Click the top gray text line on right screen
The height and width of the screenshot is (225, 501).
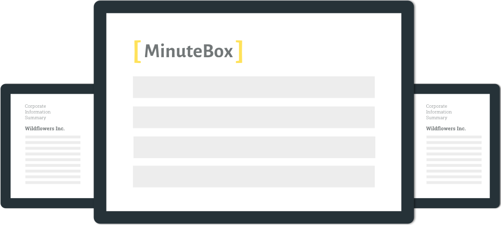[x=454, y=137]
